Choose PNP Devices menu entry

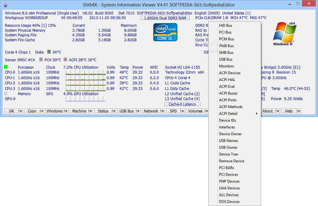pyautogui.click(x=235, y=181)
